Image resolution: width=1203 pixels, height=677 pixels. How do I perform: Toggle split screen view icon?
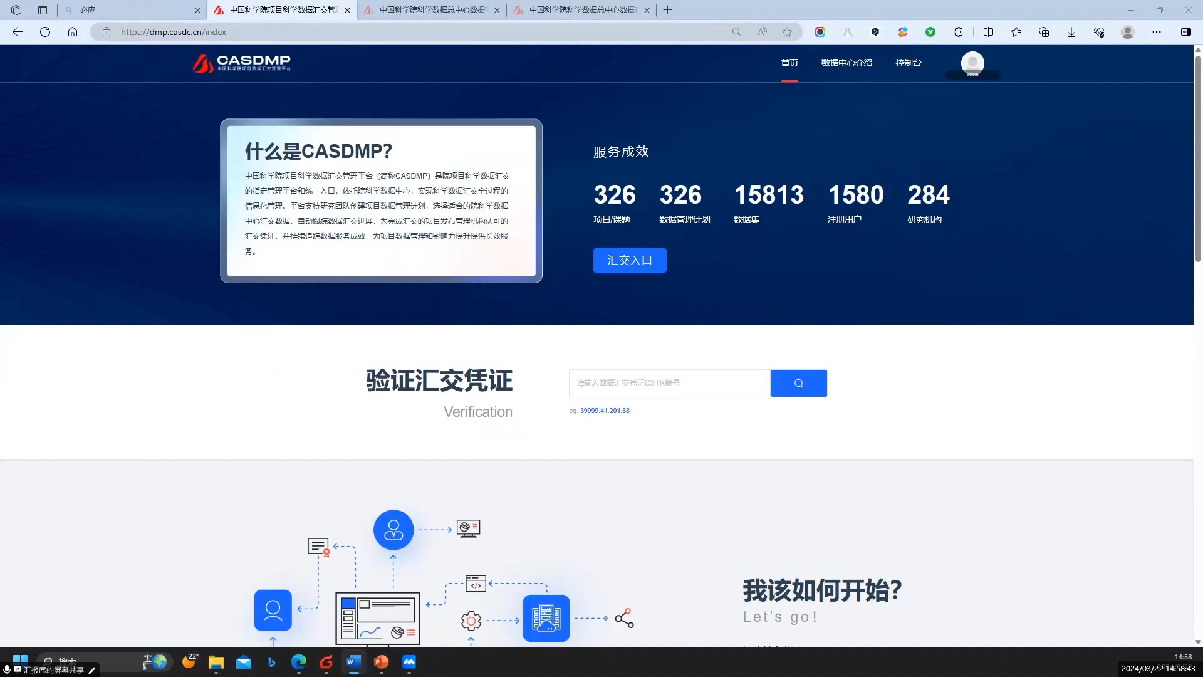click(989, 32)
